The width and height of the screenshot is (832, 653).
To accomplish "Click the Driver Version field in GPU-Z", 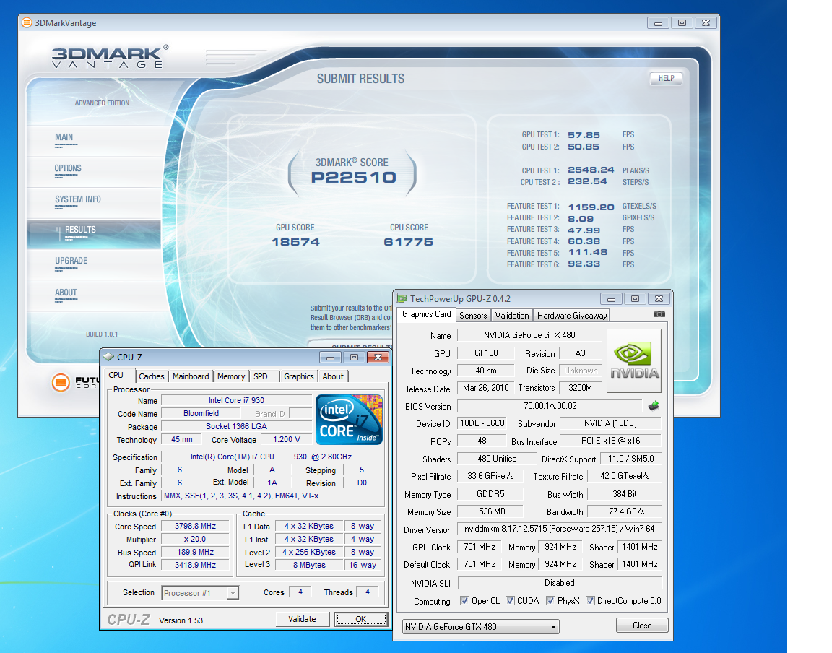I will tap(559, 529).
